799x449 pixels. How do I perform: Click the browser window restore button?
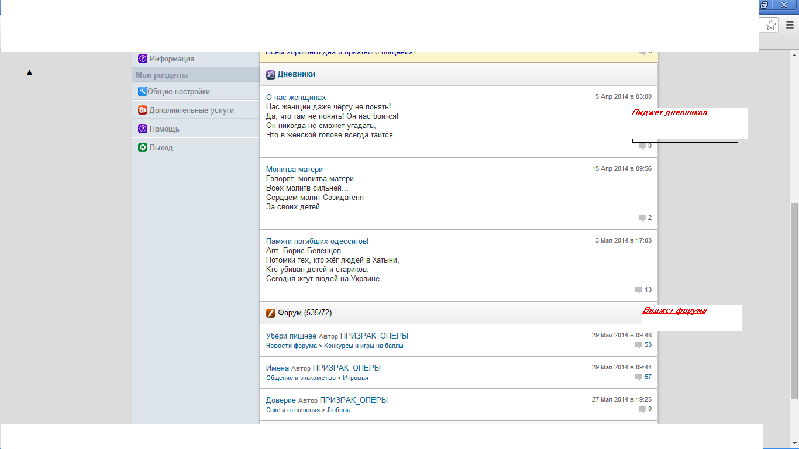click(x=764, y=5)
